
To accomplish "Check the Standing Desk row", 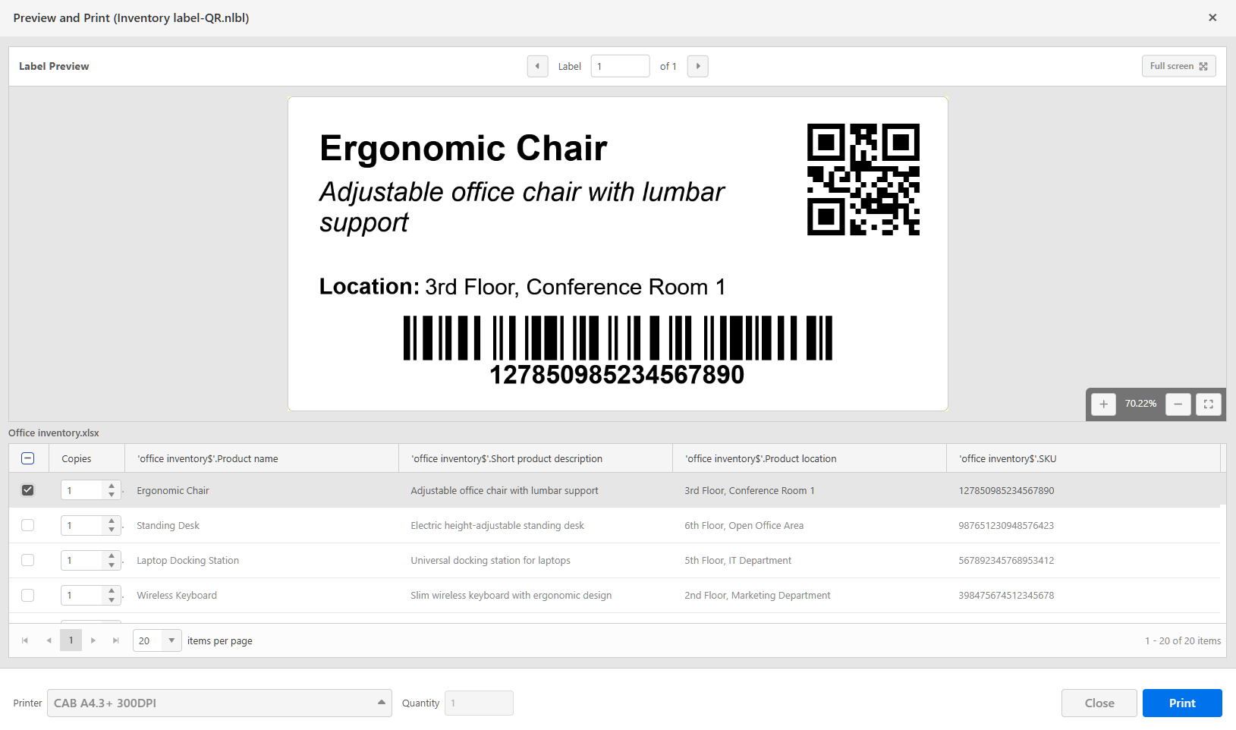I will (28, 525).
